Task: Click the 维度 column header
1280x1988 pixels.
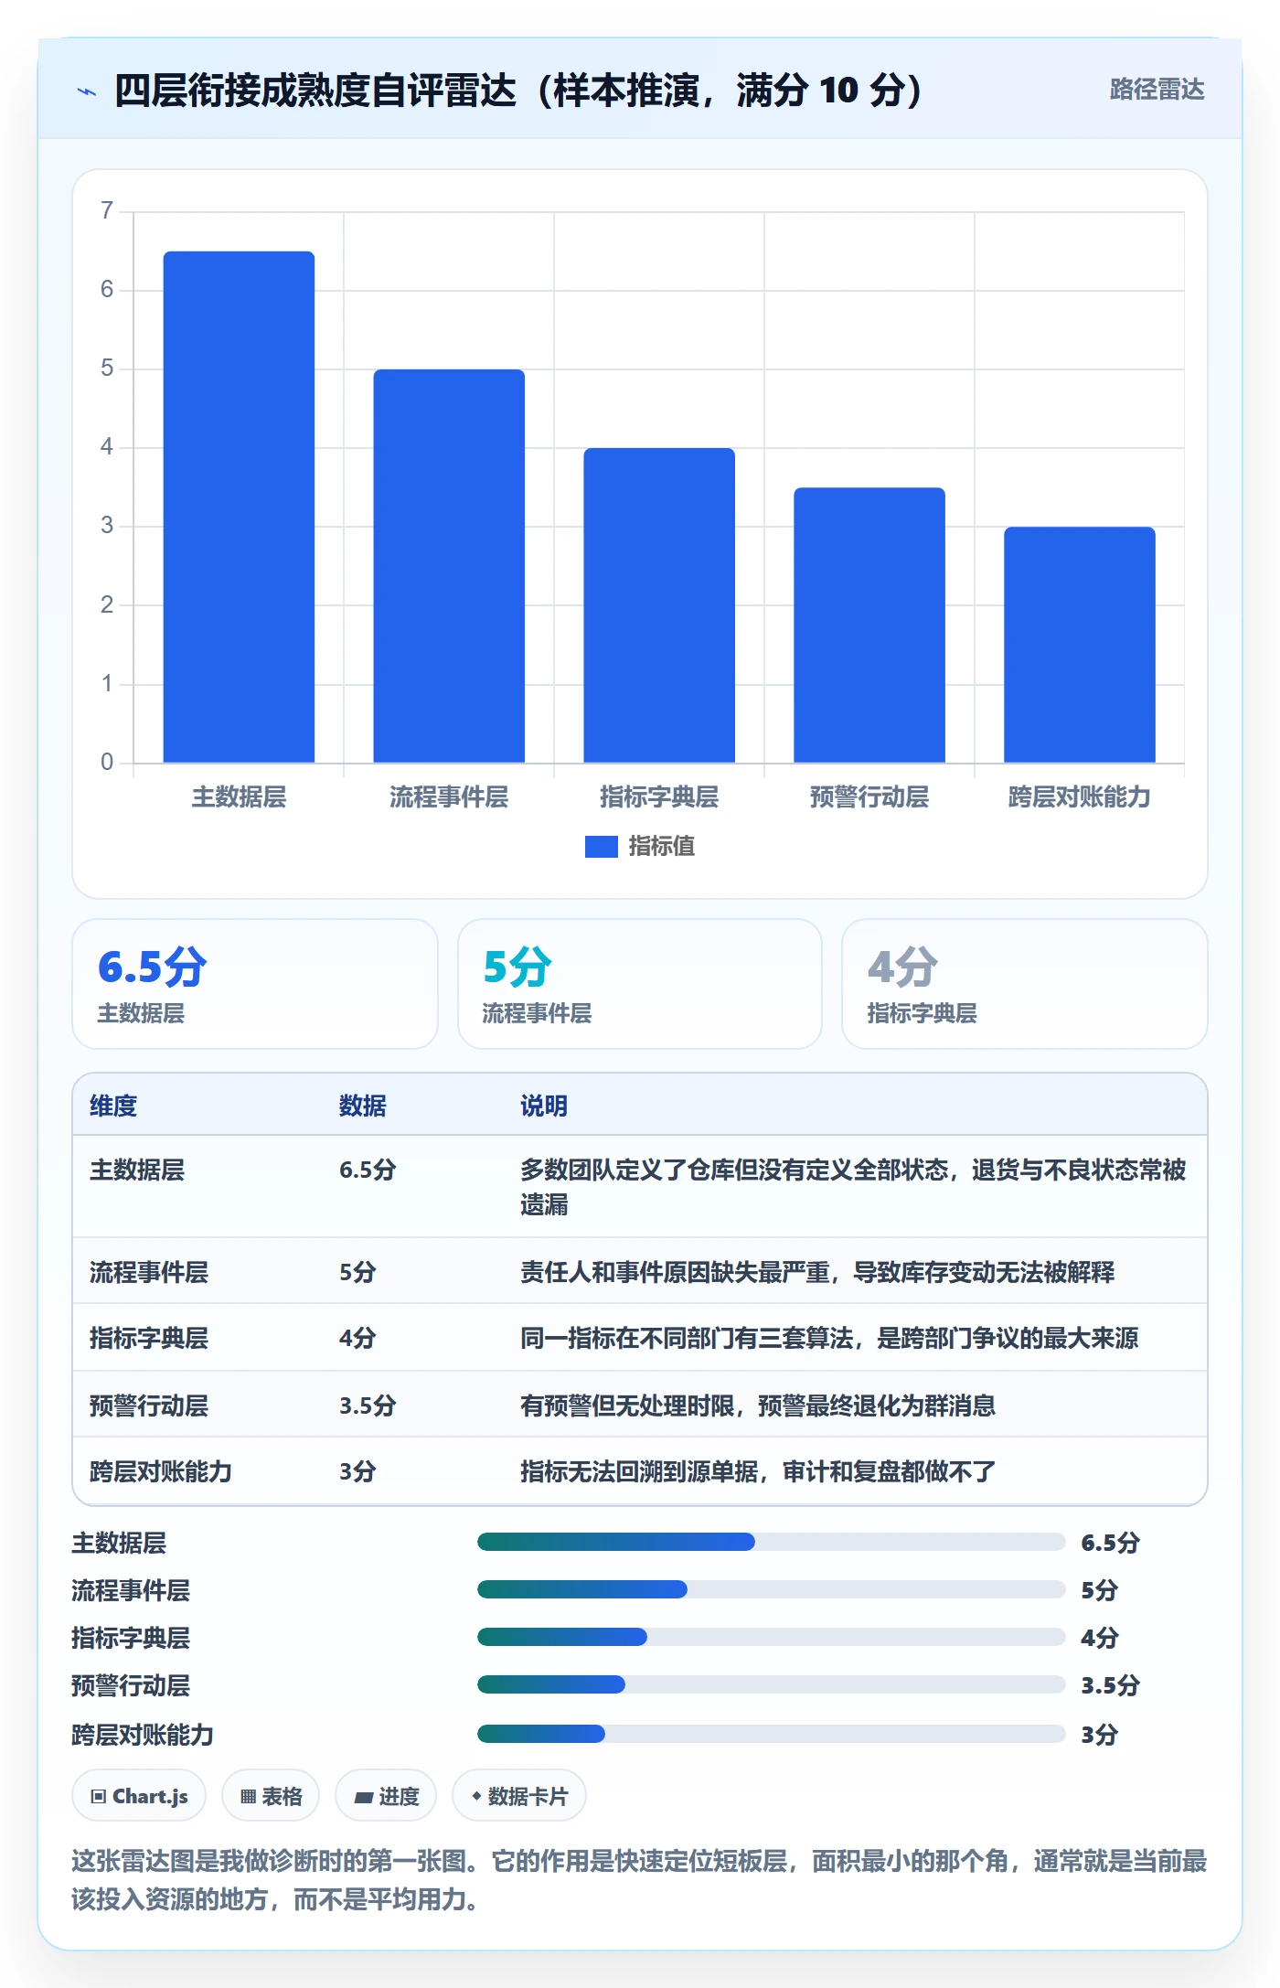Action: pyautogui.click(x=113, y=1106)
